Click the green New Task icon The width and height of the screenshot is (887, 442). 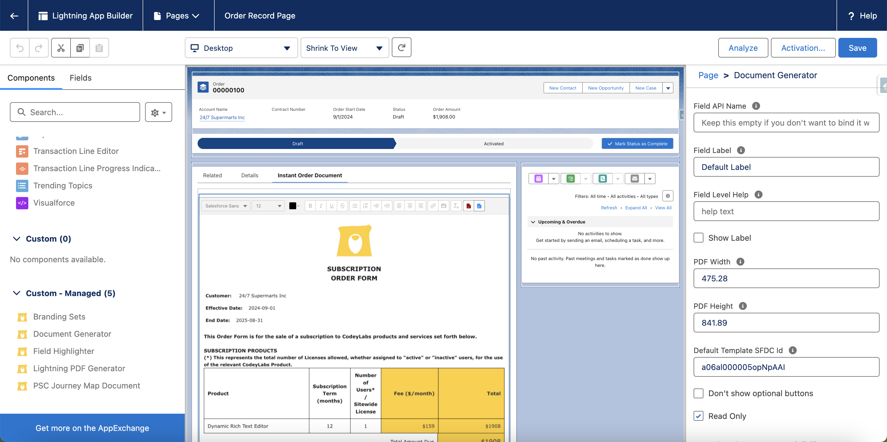point(571,178)
